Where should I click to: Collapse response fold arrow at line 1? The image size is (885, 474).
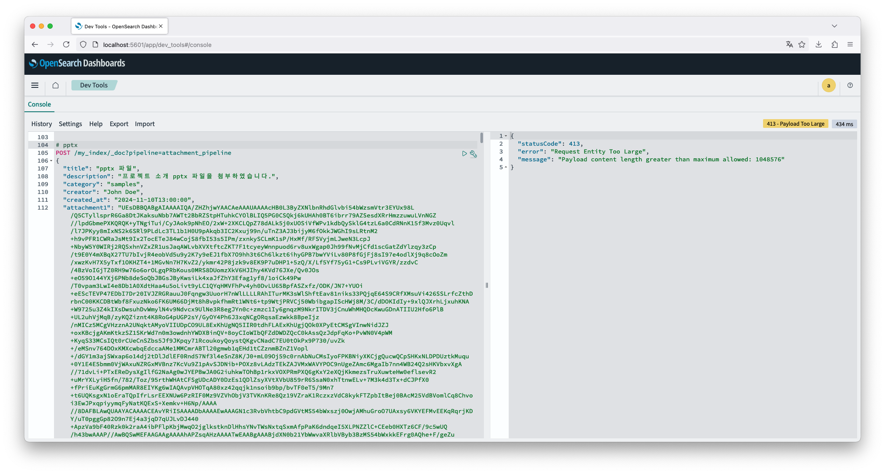tap(506, 136)
